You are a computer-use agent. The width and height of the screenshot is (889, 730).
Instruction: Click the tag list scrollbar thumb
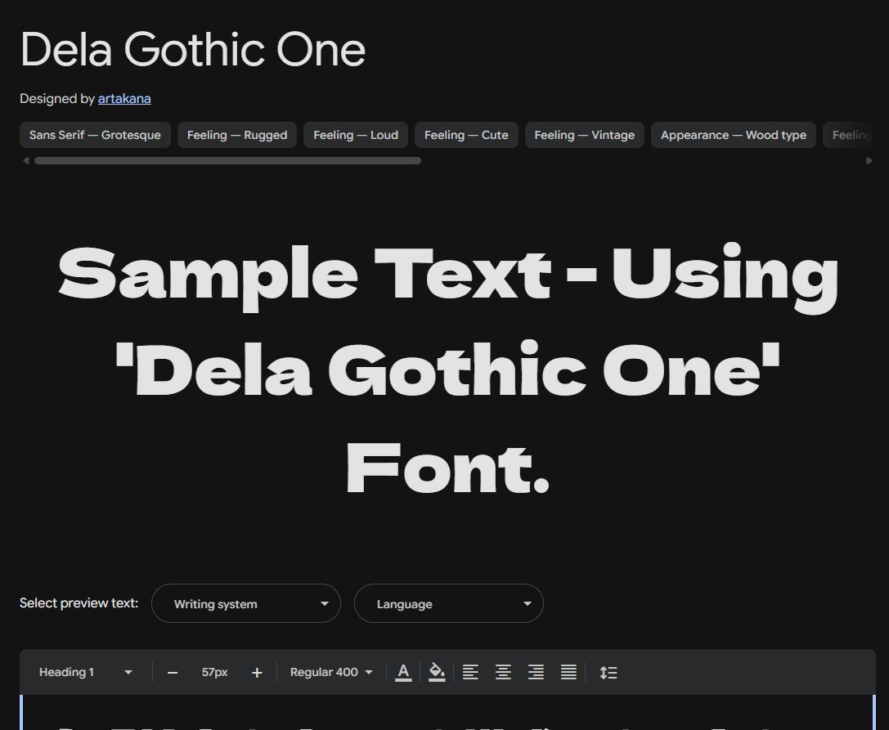227,161
